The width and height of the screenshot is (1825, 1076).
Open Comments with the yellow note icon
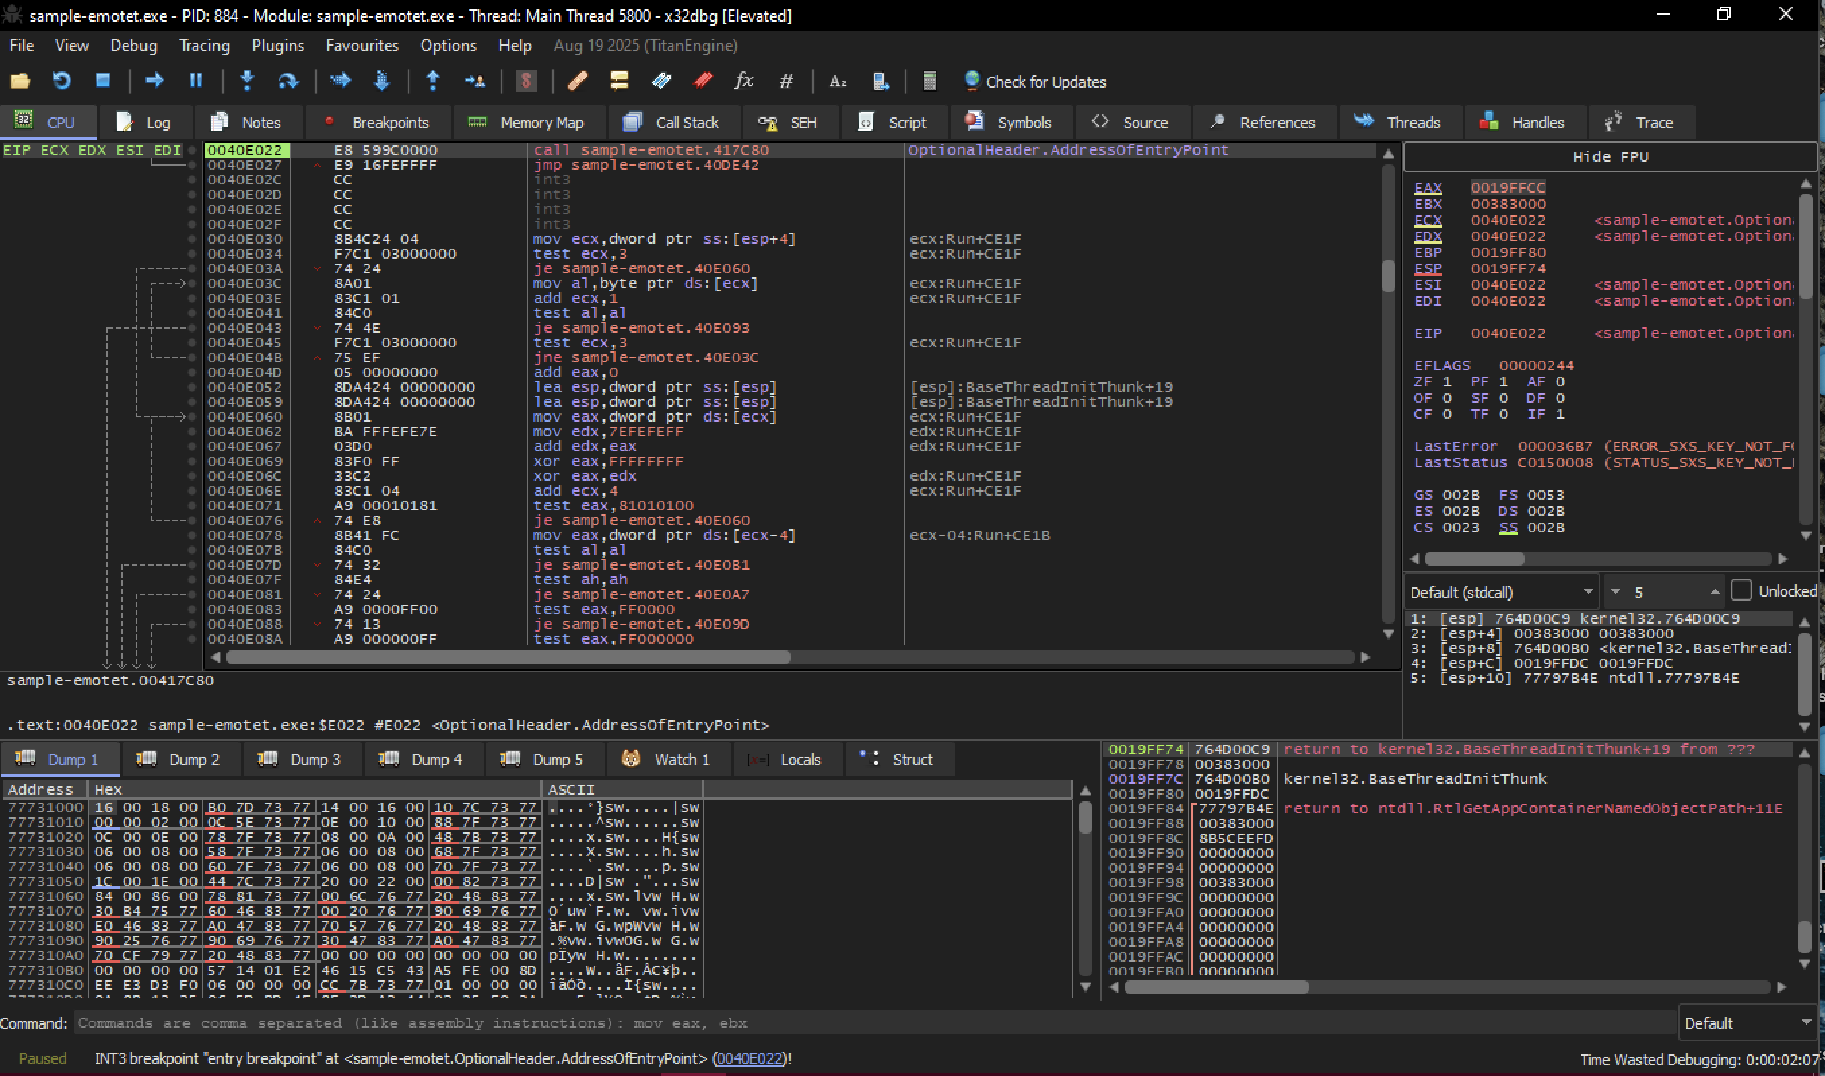point(619,81)
